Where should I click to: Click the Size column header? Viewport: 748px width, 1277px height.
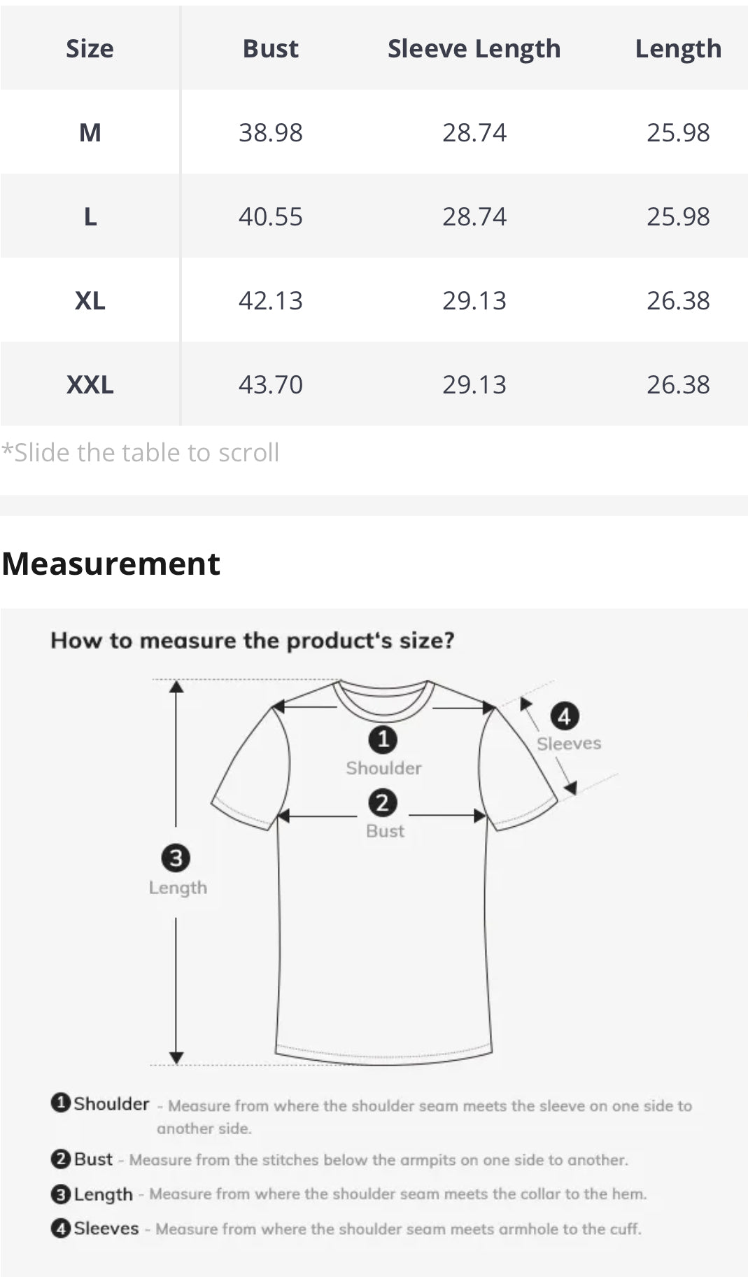point(90,48)
